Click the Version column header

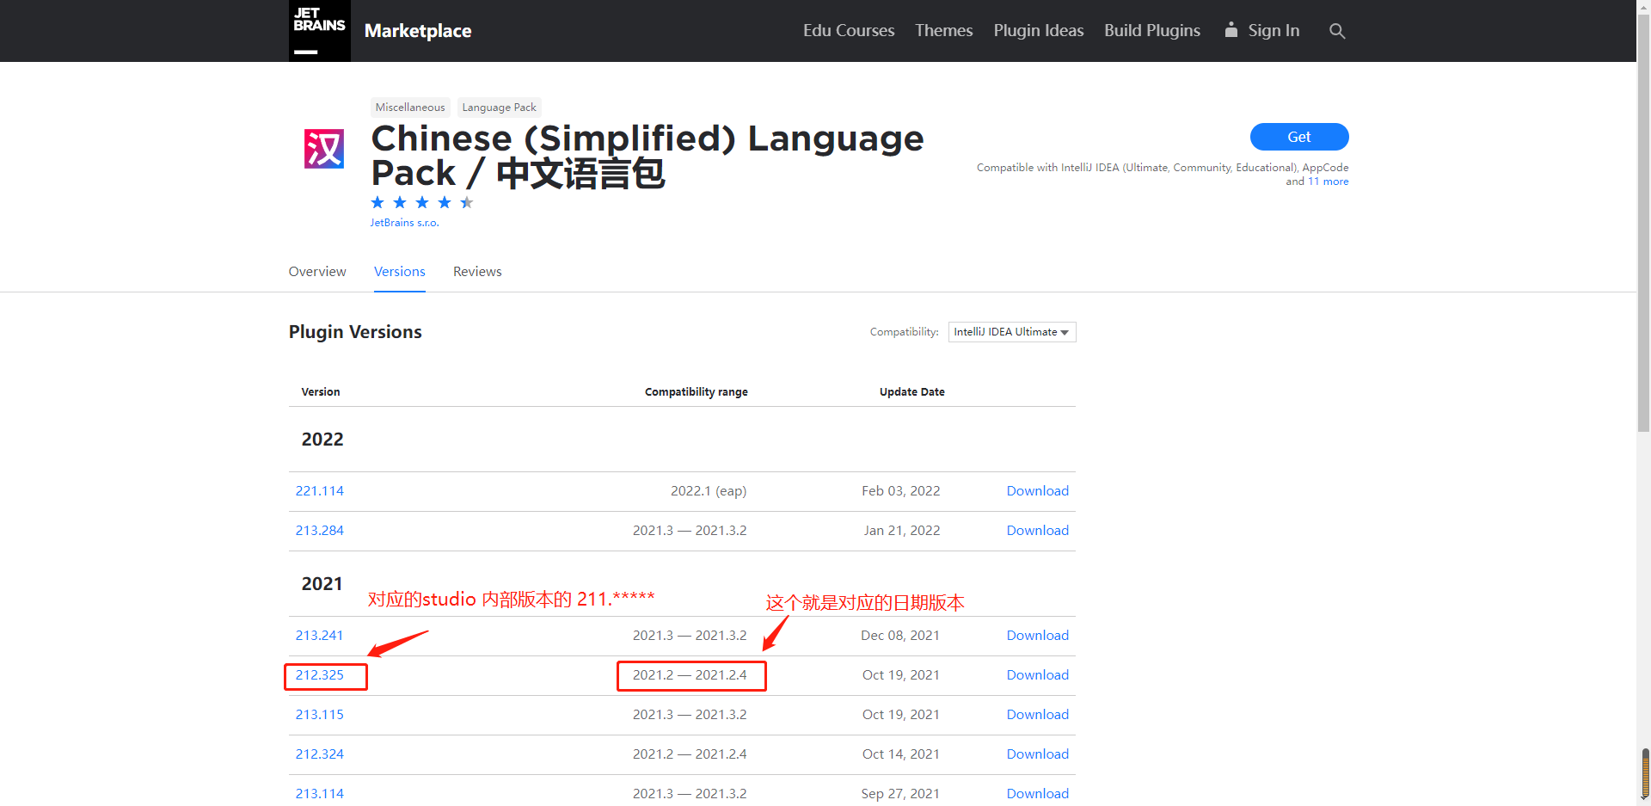321,392
